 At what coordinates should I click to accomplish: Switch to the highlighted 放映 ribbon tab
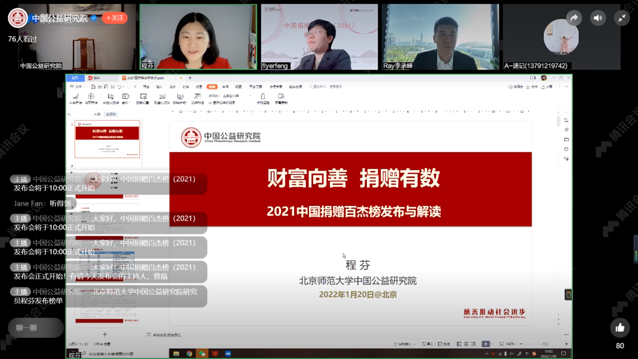click(x=212, y=87)
